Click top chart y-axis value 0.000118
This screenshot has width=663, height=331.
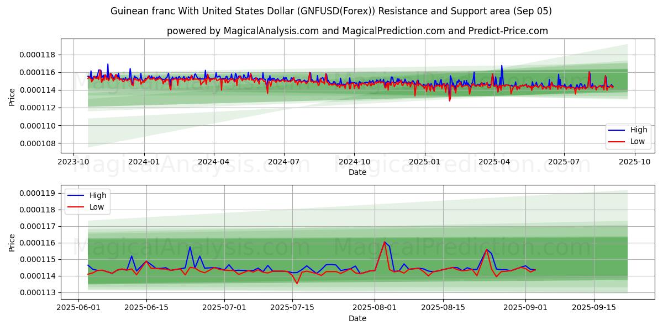(x=38, y=55)
